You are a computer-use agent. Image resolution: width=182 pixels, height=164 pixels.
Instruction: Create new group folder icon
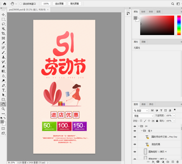tap(168, 162)
